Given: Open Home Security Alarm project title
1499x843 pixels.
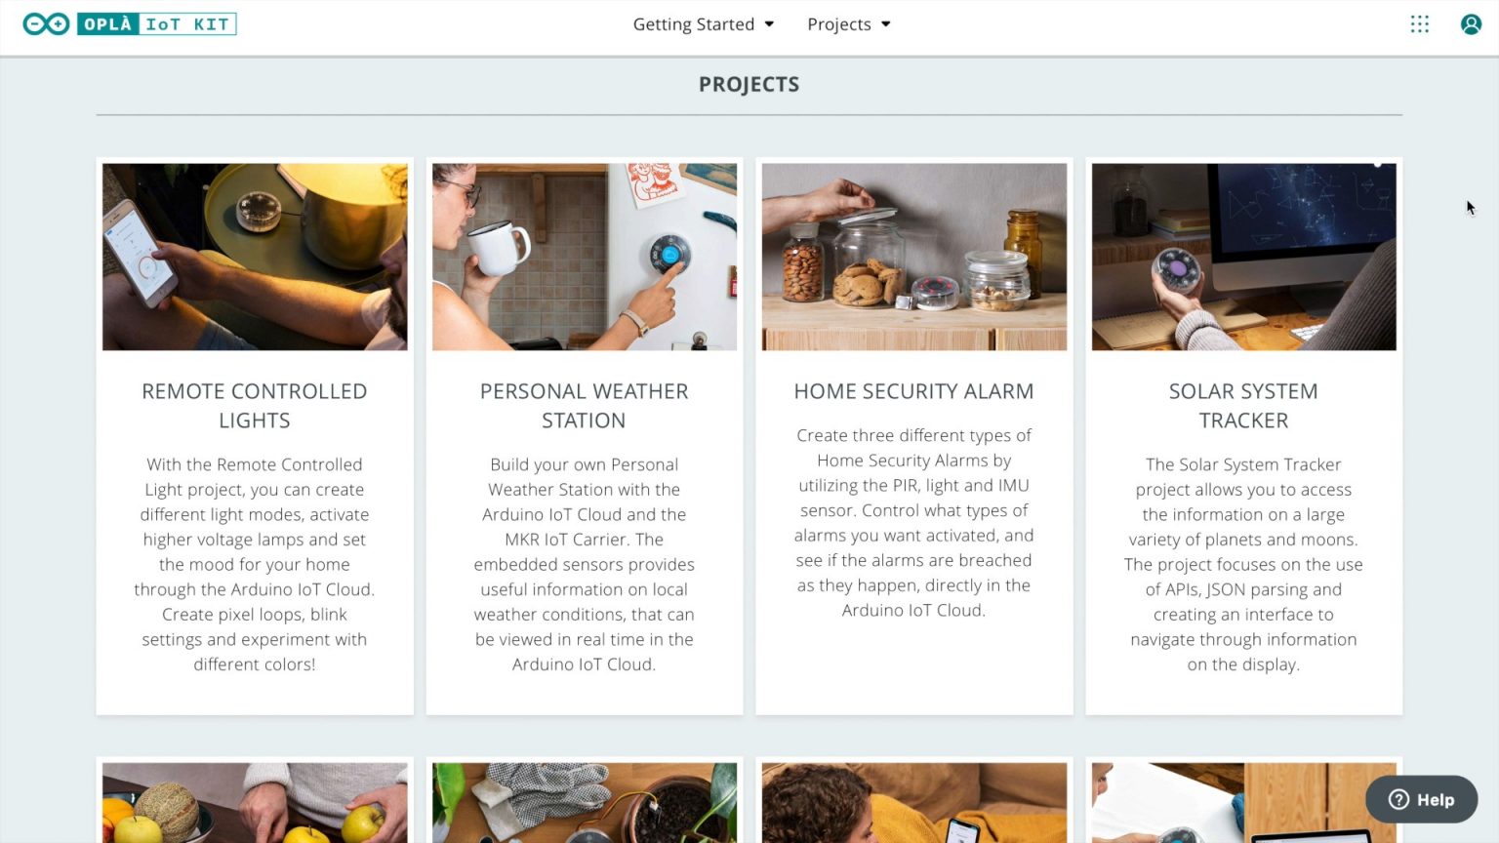Looking at the screenshot, I should point(913,391).
